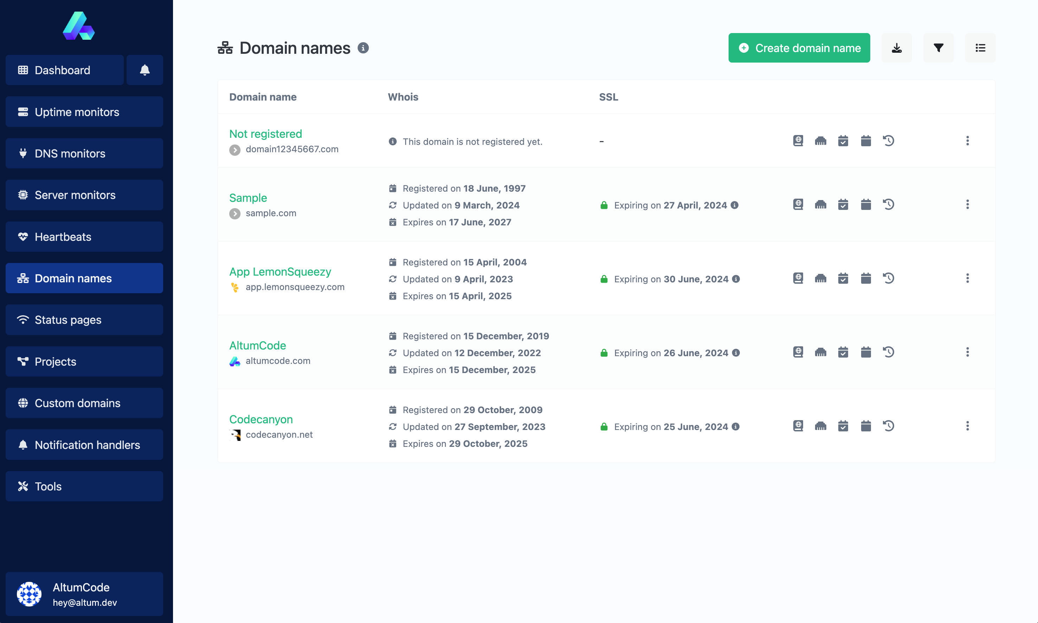The image size is (1038, 623).
Task: Toggle heartbeats monitoring section
Action: (x=84, y=236)
